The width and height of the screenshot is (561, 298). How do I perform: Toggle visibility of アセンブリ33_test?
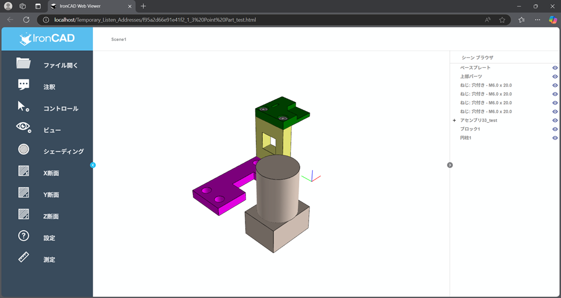555,120
